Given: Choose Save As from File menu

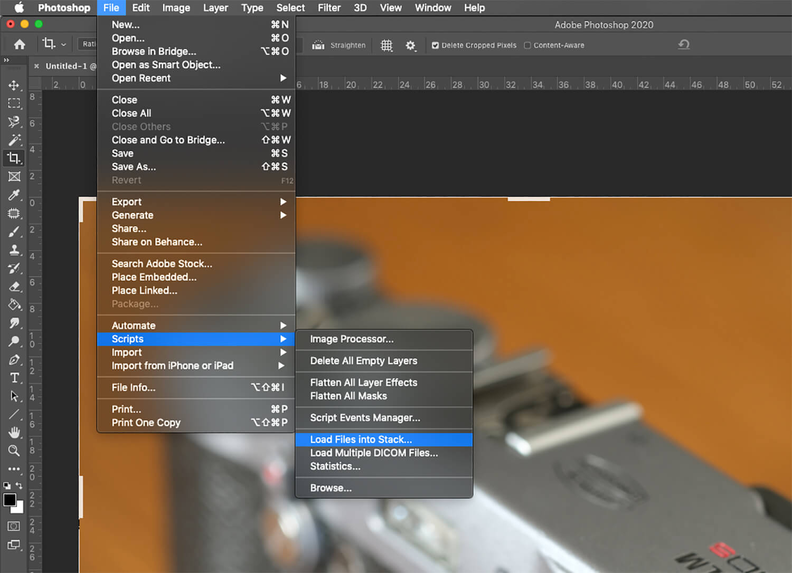Looking at the screenshot, I should [196, 167].
